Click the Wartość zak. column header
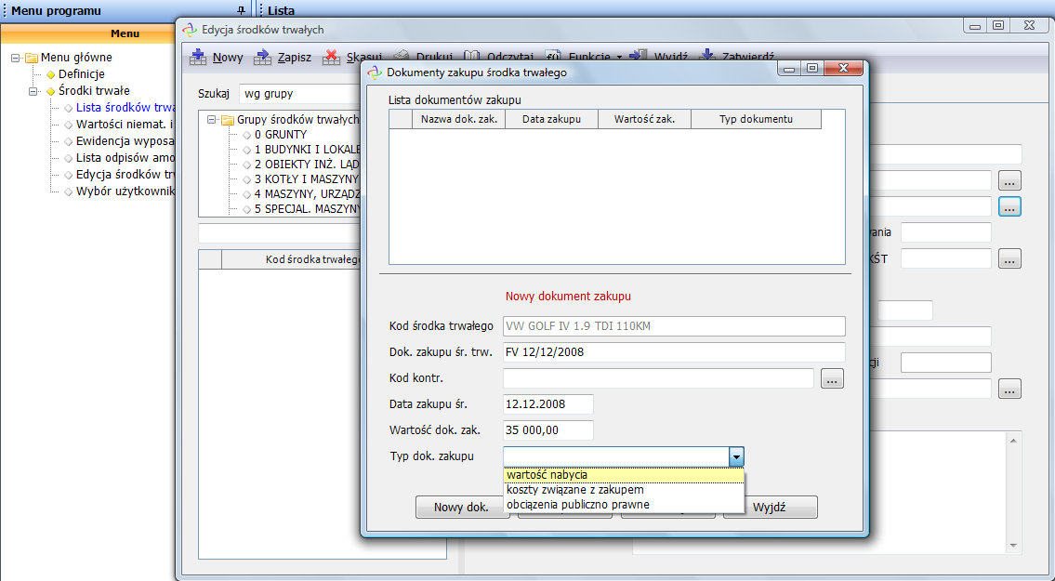The width and height of the screenshot is (1055, 581). (x=644, y=119)
